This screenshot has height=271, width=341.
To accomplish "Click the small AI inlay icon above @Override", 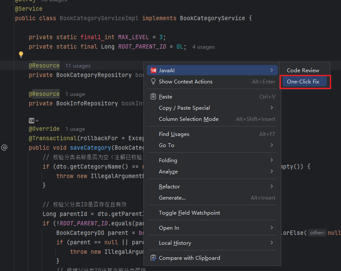I will pyautogui.click(x=31, y=120).
